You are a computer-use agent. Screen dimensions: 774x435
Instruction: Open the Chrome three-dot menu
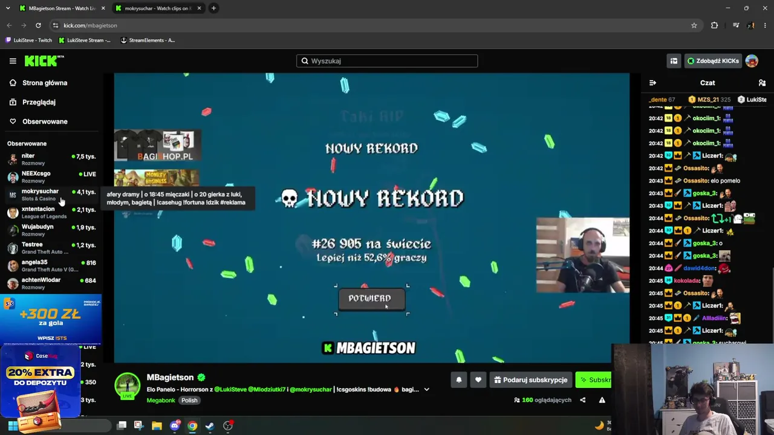tap(766, 25)
